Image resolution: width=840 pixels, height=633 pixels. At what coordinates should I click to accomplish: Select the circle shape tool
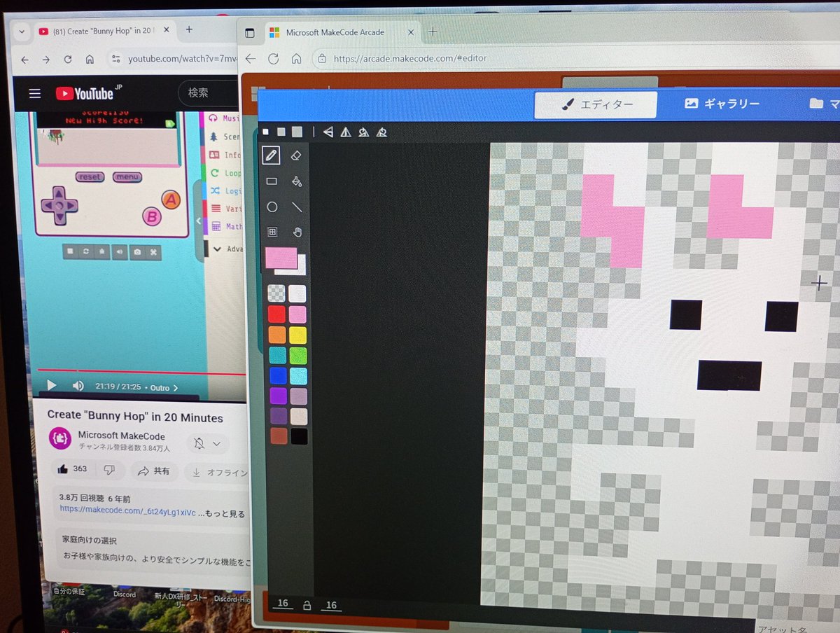[x=272, y=207]
